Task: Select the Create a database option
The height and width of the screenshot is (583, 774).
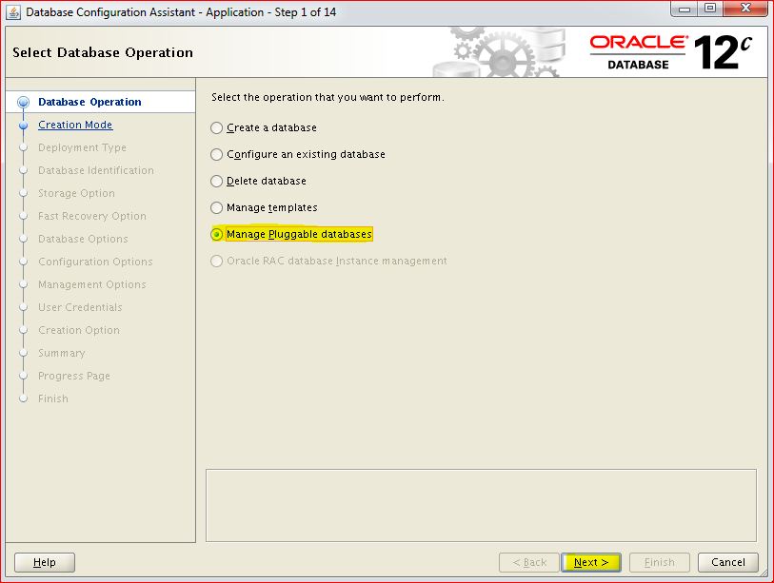Action: click(x=217, y=127)
